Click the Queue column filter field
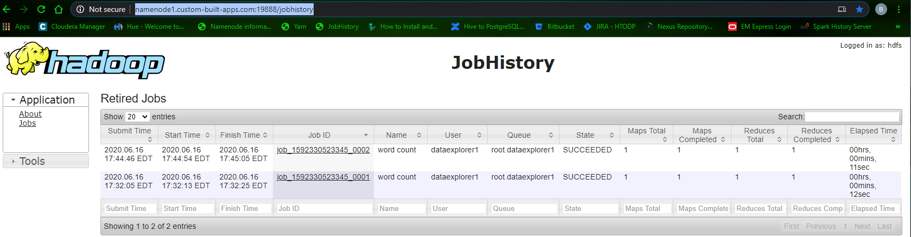This screenshot has height=237, width=911. (x=523, y=208)
